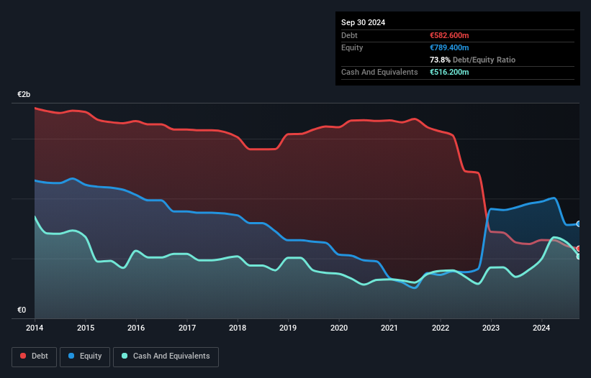This screenshot has width=591, height=378.
Task: Click the 2020 x-axis label
Action: click(x=339, y=328)
